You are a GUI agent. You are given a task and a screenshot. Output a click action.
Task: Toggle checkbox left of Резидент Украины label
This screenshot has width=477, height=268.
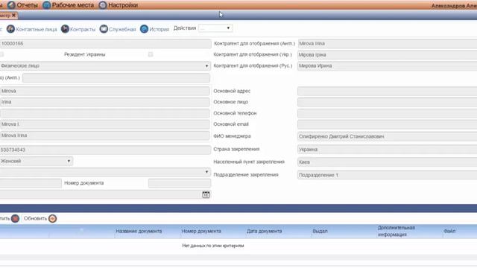point(1,54)
